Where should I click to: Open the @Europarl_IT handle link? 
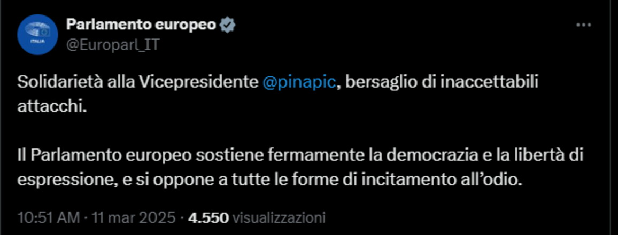point(112,44)
